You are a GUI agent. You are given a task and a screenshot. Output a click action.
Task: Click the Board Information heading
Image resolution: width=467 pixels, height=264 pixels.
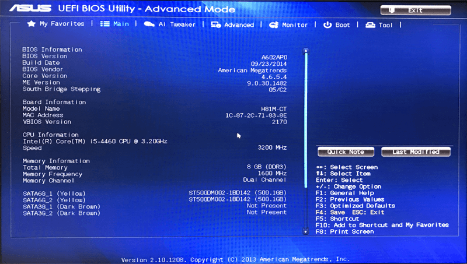tap(54, 102)
